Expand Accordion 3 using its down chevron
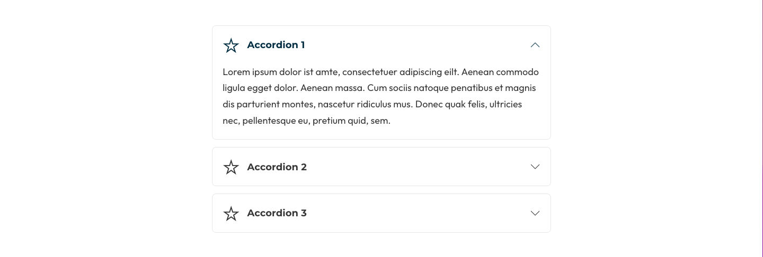This screenshot has height=257, width=763. coord(535,213)
